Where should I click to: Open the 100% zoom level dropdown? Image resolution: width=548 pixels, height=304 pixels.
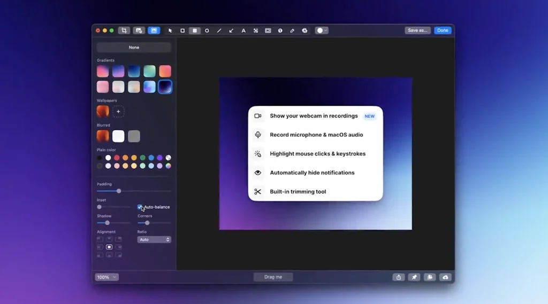(x=106, y=277)
